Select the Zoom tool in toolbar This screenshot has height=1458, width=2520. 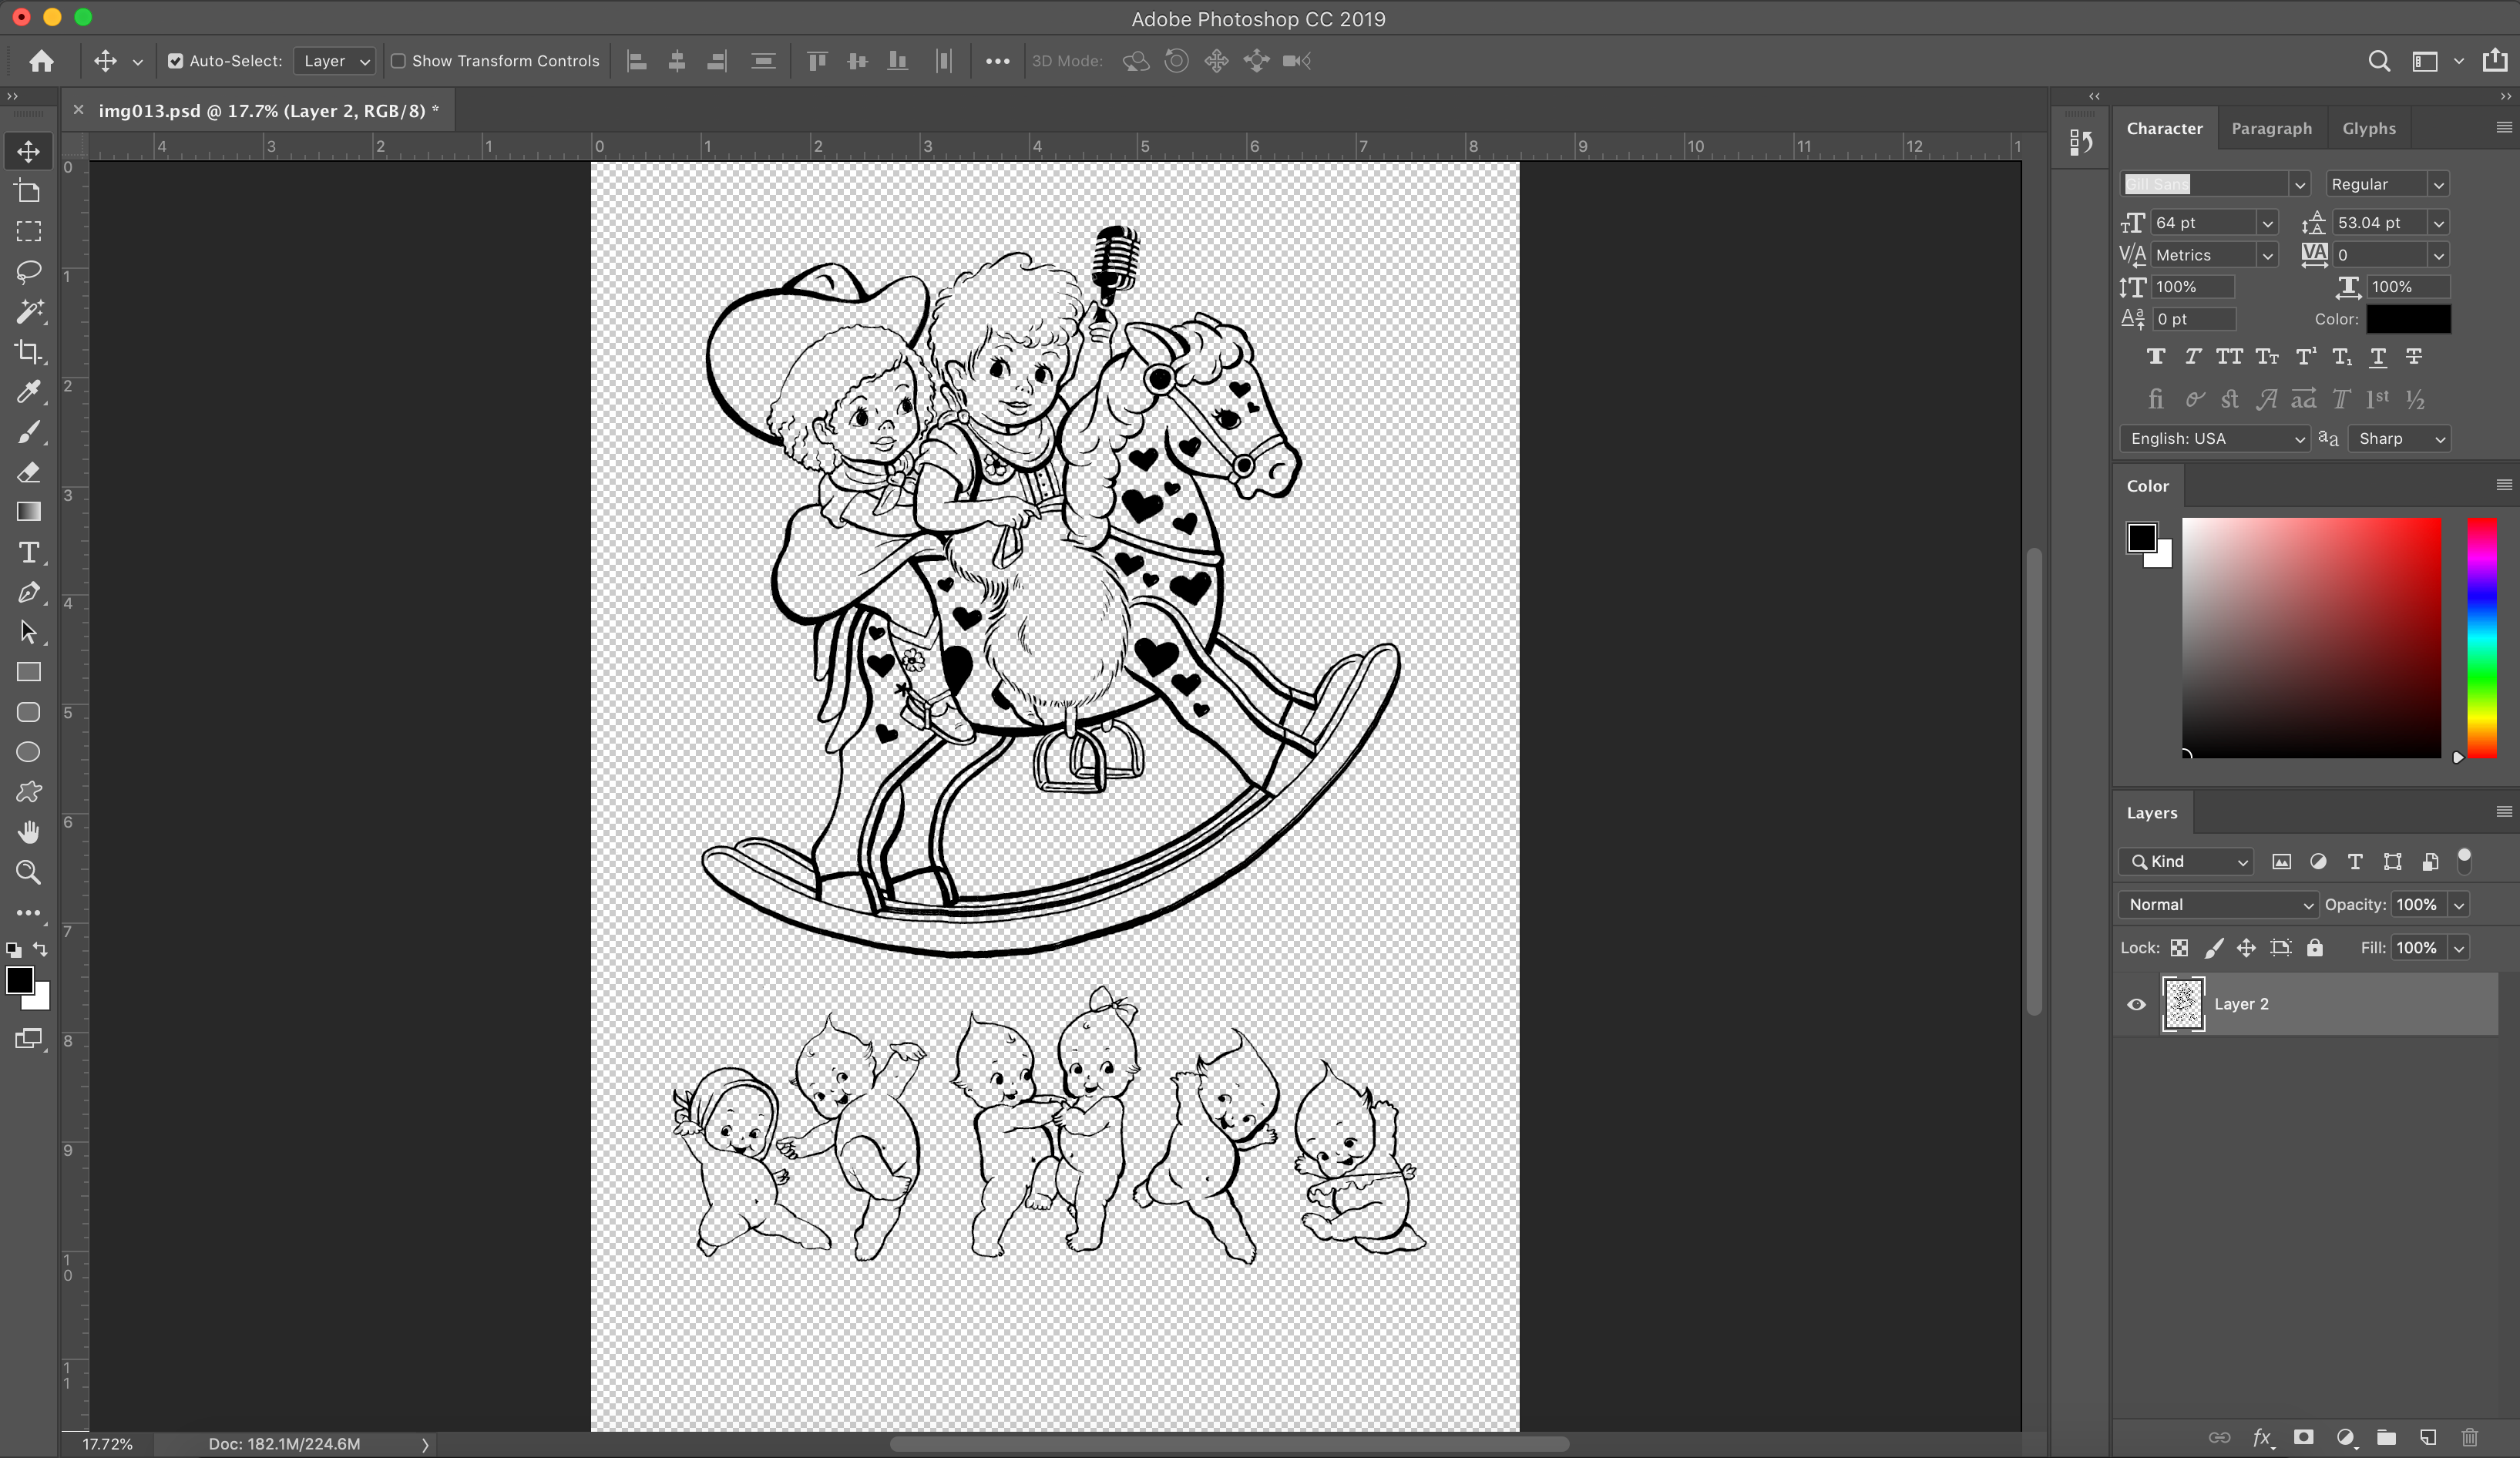[28, 872]
